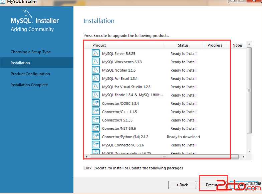Click the Back button
The height and width of the screenshot is (194, 262).
(182, 185)
